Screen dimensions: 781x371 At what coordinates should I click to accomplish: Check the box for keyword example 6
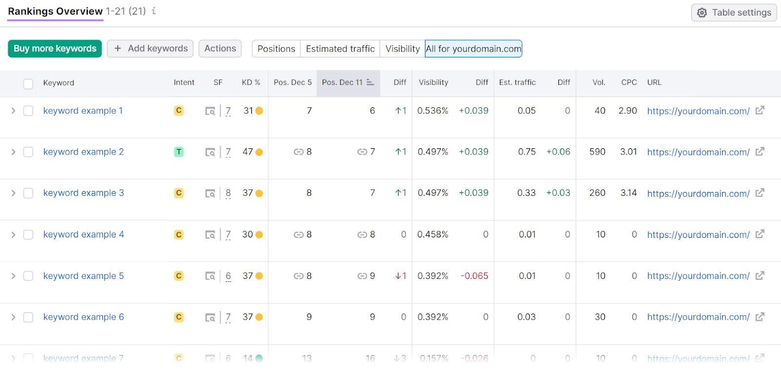click(x=28, y=317)
